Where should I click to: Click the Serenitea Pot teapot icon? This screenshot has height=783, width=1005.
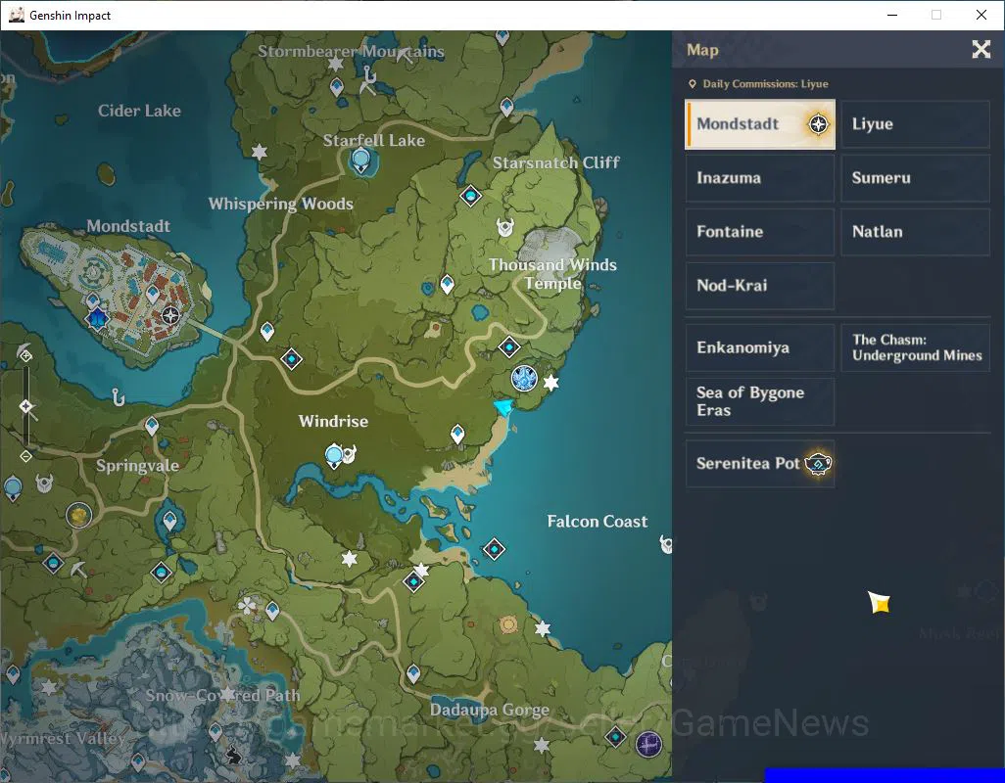coord(818,463)
